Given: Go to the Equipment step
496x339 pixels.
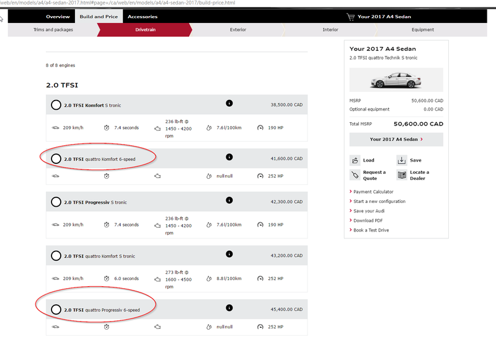Looking at the screenshot, I should (x=423, y=29).
